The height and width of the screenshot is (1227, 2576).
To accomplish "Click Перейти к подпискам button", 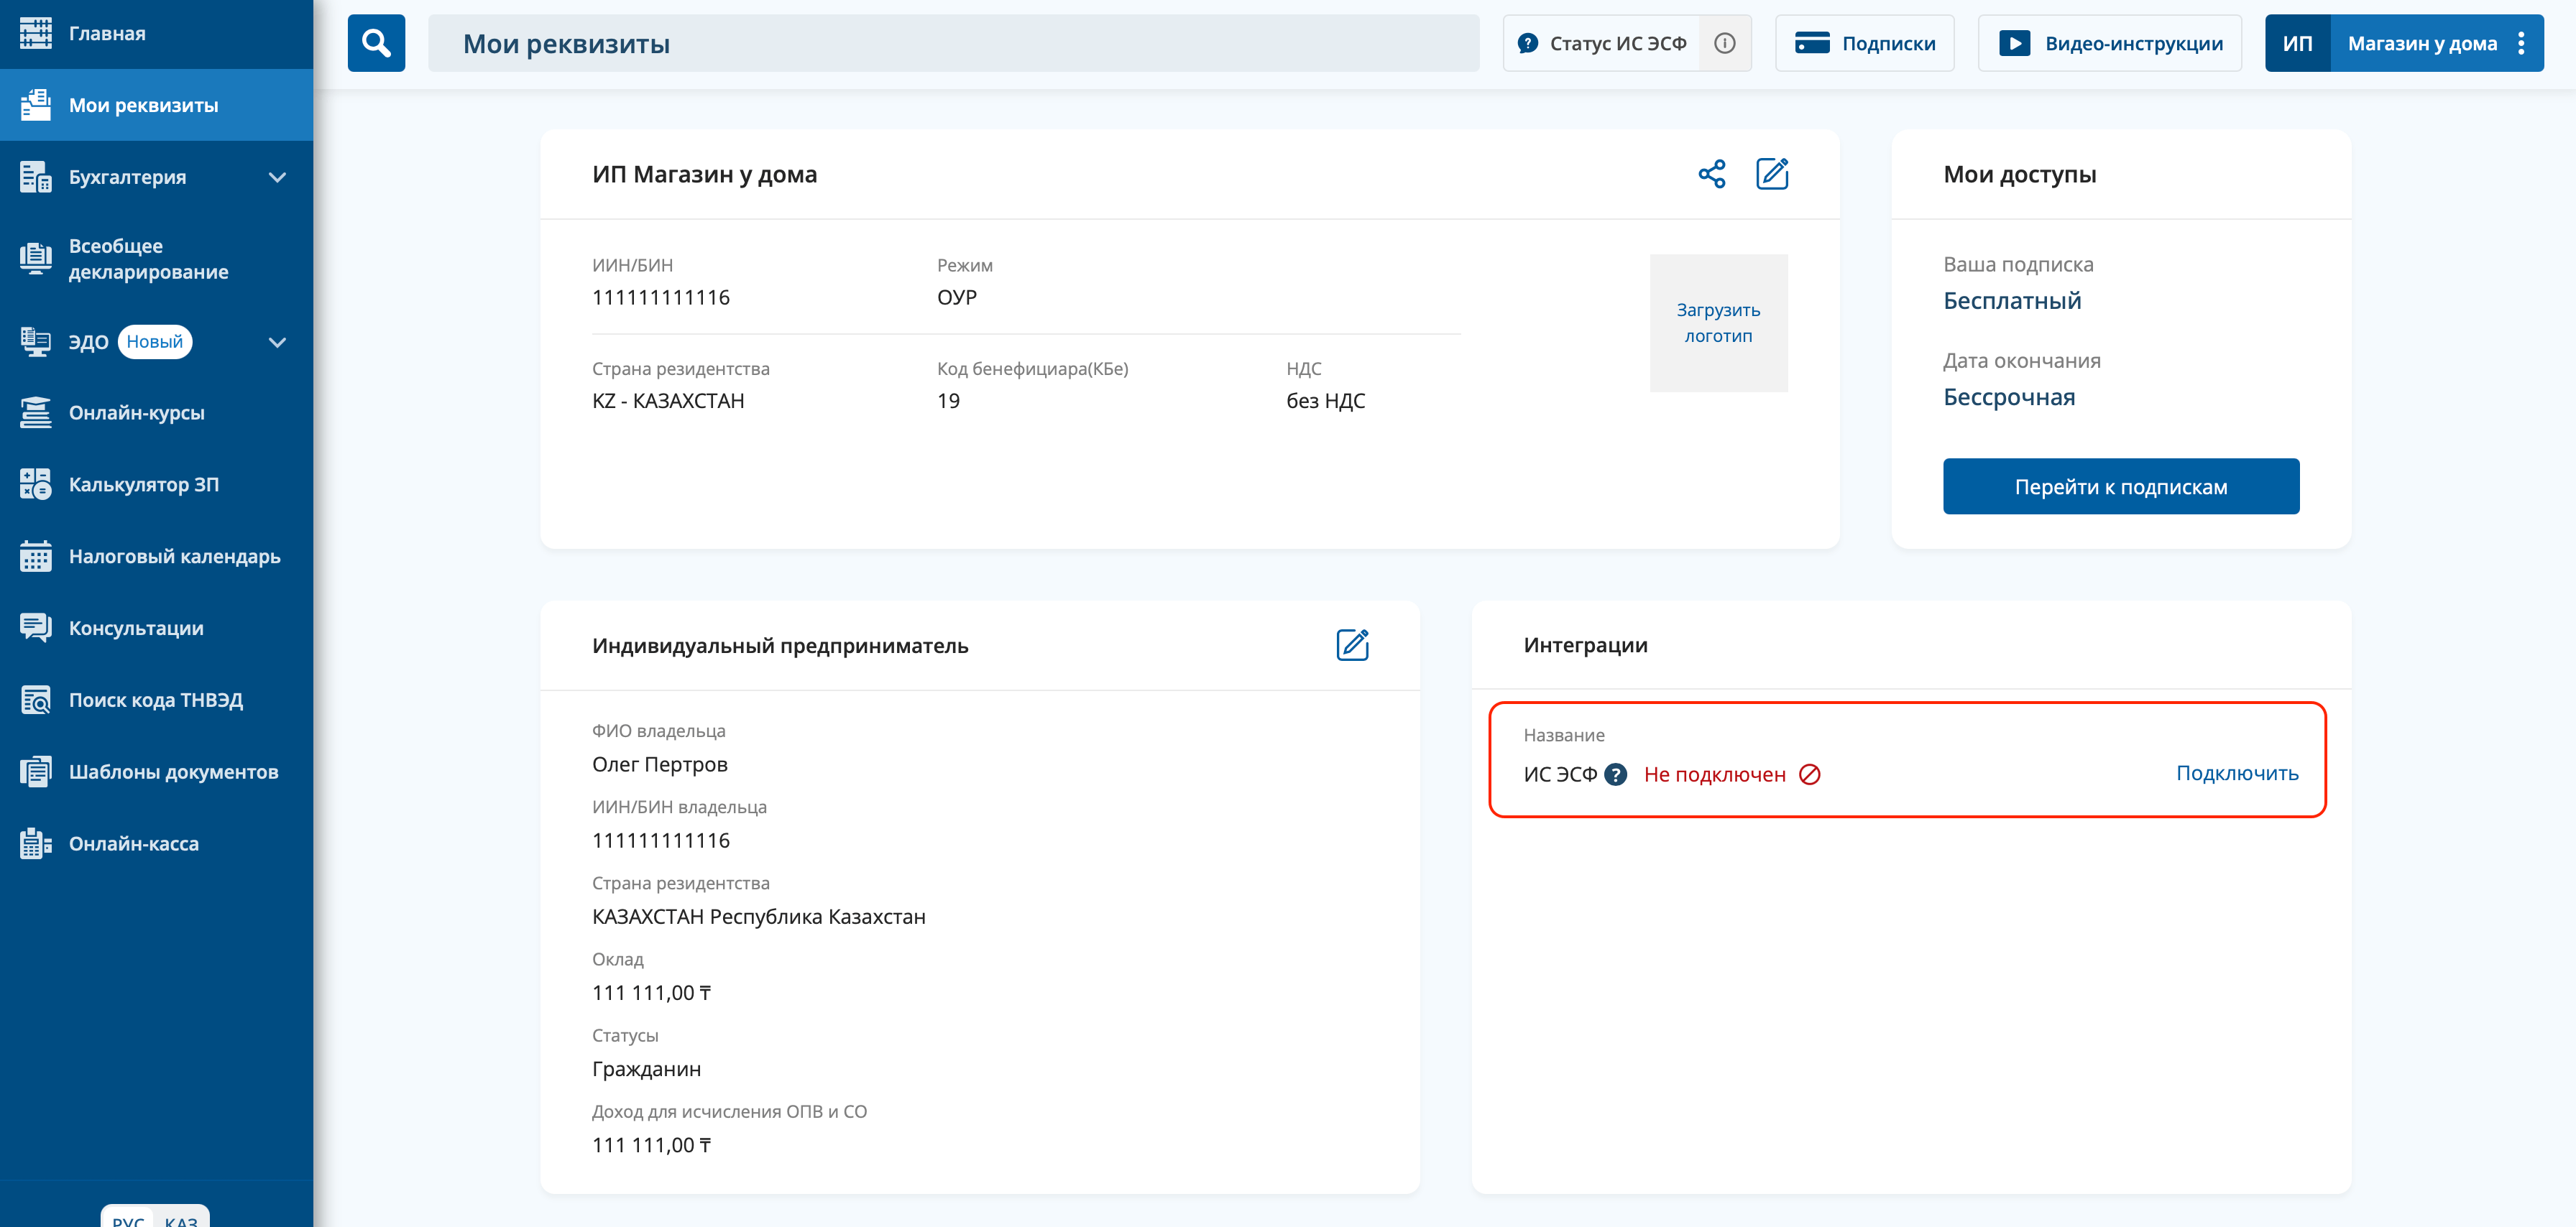I will [2120, 486].
